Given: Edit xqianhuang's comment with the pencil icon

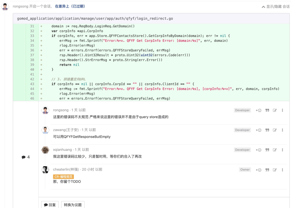Looking at the screenshot, I should [275, 150].
